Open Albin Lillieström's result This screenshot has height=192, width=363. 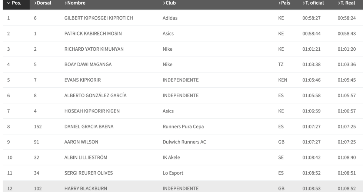coord(86,158)
